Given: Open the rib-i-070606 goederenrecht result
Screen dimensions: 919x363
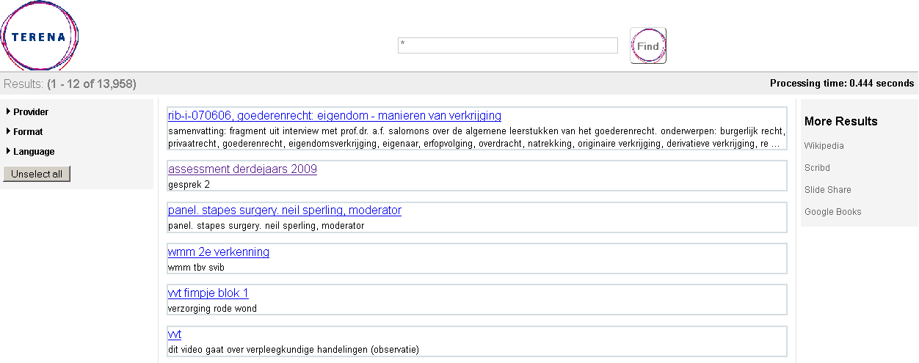Looking at the screenshot, I should tap(334, 115).
